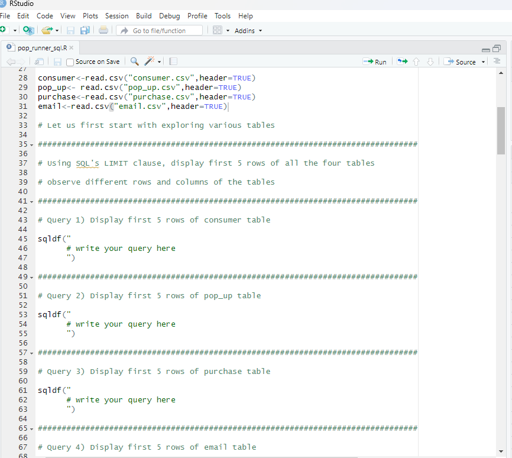Print the current file

(103, 30)
